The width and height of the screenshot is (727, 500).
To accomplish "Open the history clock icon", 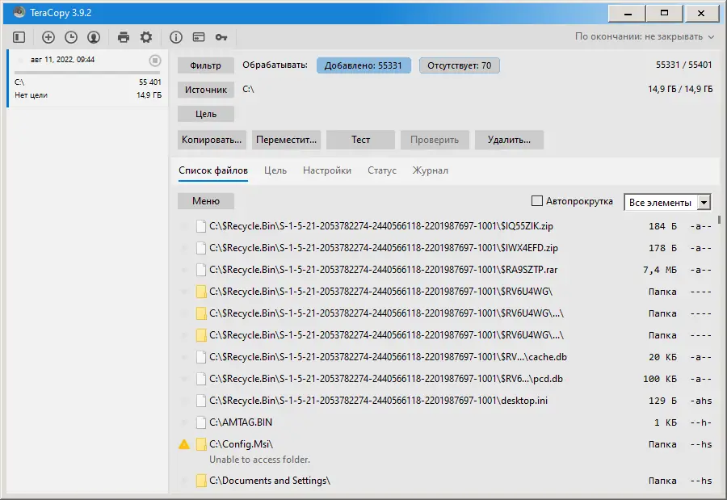I will (x=71, y=37).
